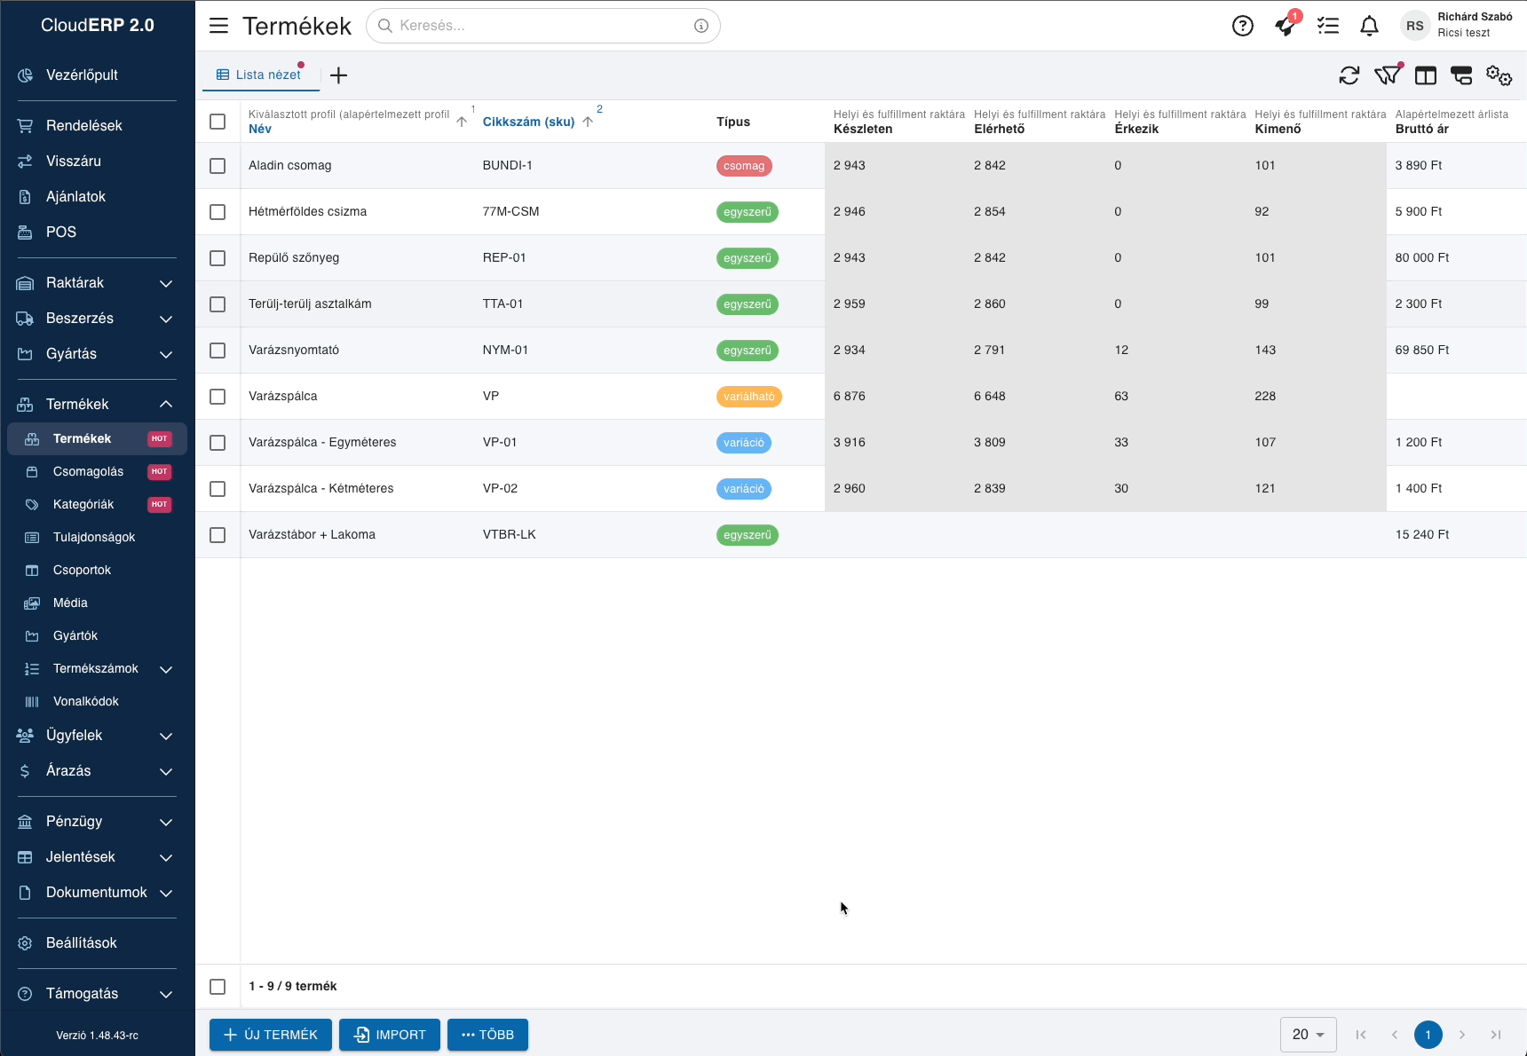This screenshot has height=1056, width=1527.
Task: Click the csomag type badge
Action: pyautogui.click(x=744, y=166)
